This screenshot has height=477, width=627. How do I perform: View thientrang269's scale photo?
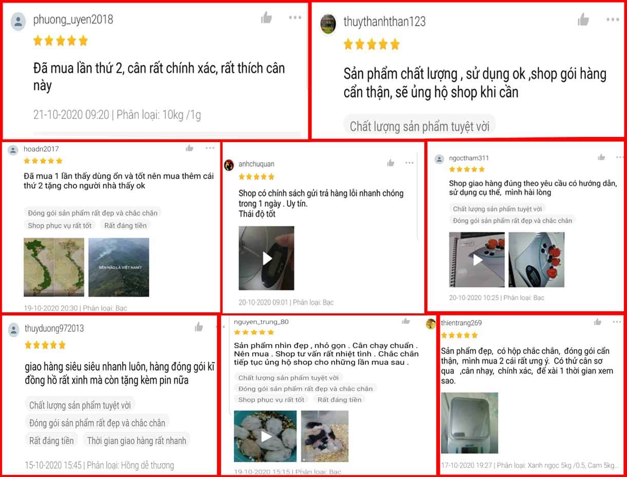click(x=469, y=422)
